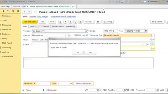The image size is (168, 94).
Task: Open Statement of Mutual Settlements link
Action: [63, 17]
